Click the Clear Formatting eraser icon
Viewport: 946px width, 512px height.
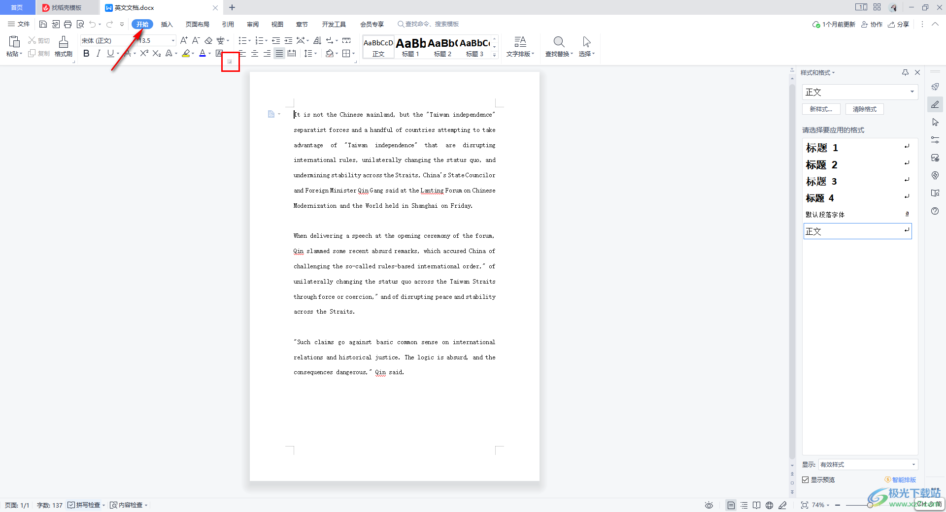point(208,40)
